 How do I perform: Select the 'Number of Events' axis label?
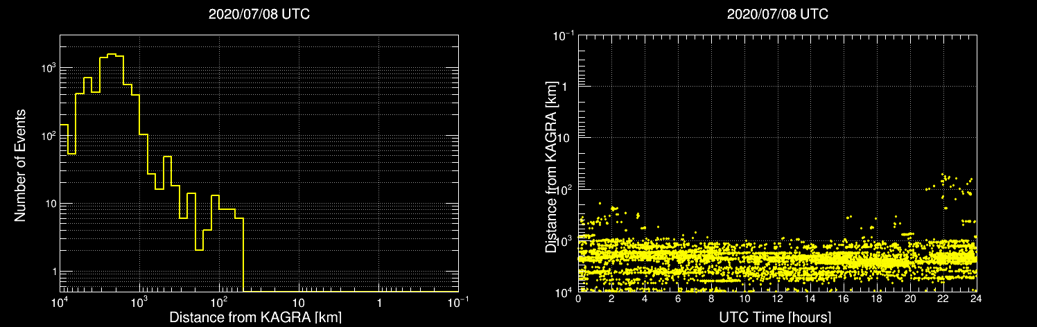pos(20,165)
